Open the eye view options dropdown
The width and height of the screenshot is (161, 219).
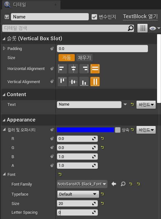click(154, 28)
